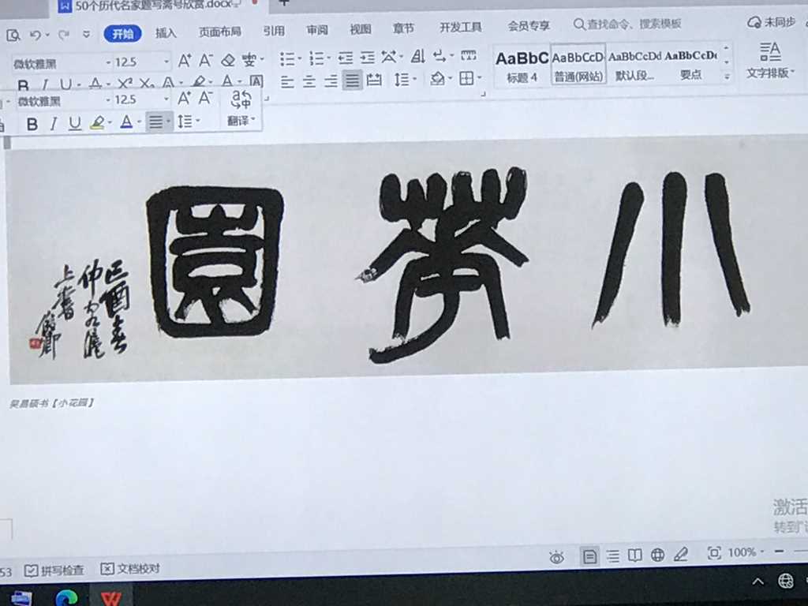Viewport: 808px width, 606px height.
Task: Click the Microsoft Edge icon in taskbar
Action: [x=66, y=597]
